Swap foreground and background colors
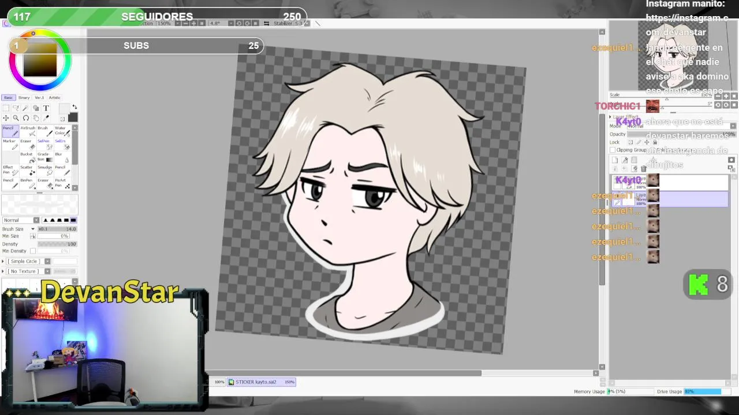This screenshot has height=415, width=739. pyautogui.click(x=74, y=107)
